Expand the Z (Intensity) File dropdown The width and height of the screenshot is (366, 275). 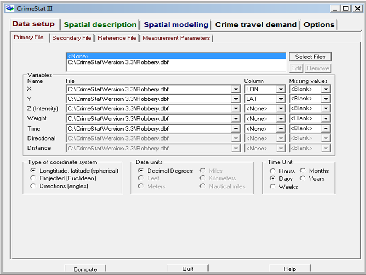click(x=236, y=109)
